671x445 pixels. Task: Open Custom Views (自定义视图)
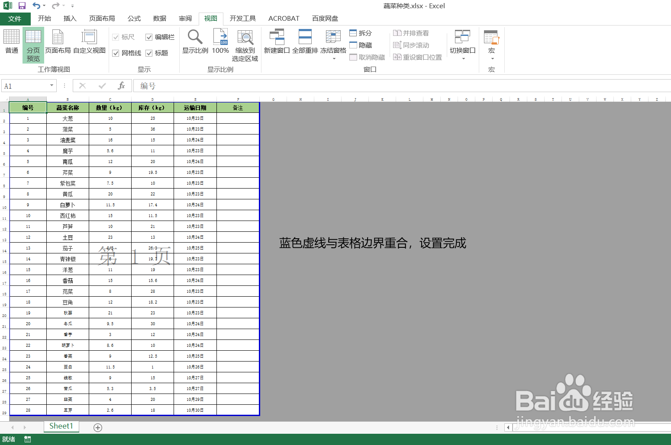89,42
